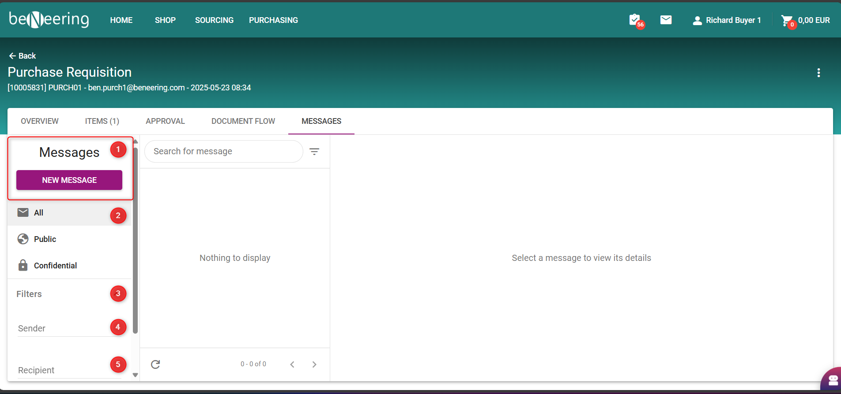
Task: Open the chatbot assistant icon
Action: 833,380
